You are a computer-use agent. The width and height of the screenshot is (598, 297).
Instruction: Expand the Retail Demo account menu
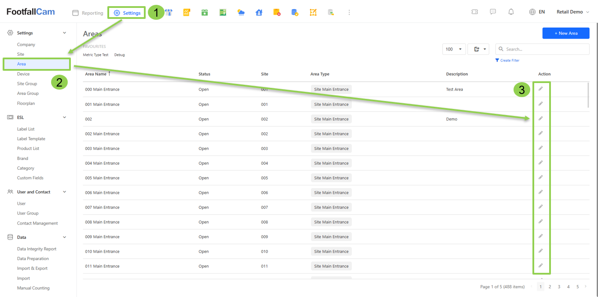click(x=572, y=12)
